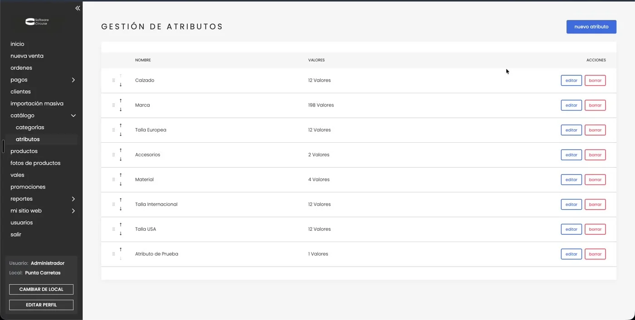Screen dimensions: 635x320
Task: Edit the Marca attribute
Action: coord(571,105)
